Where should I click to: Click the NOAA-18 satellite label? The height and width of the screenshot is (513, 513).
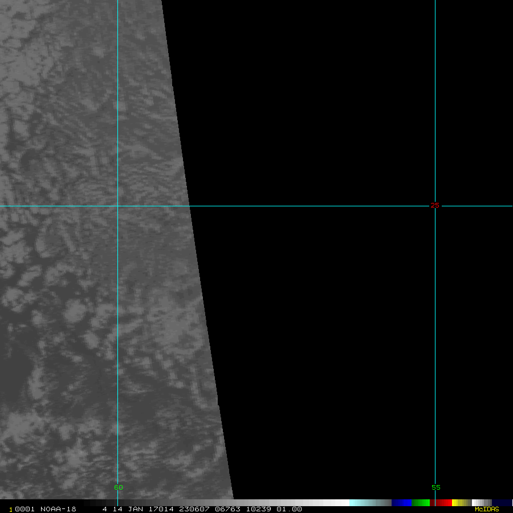pyautogui.click(x=59, y=509)
